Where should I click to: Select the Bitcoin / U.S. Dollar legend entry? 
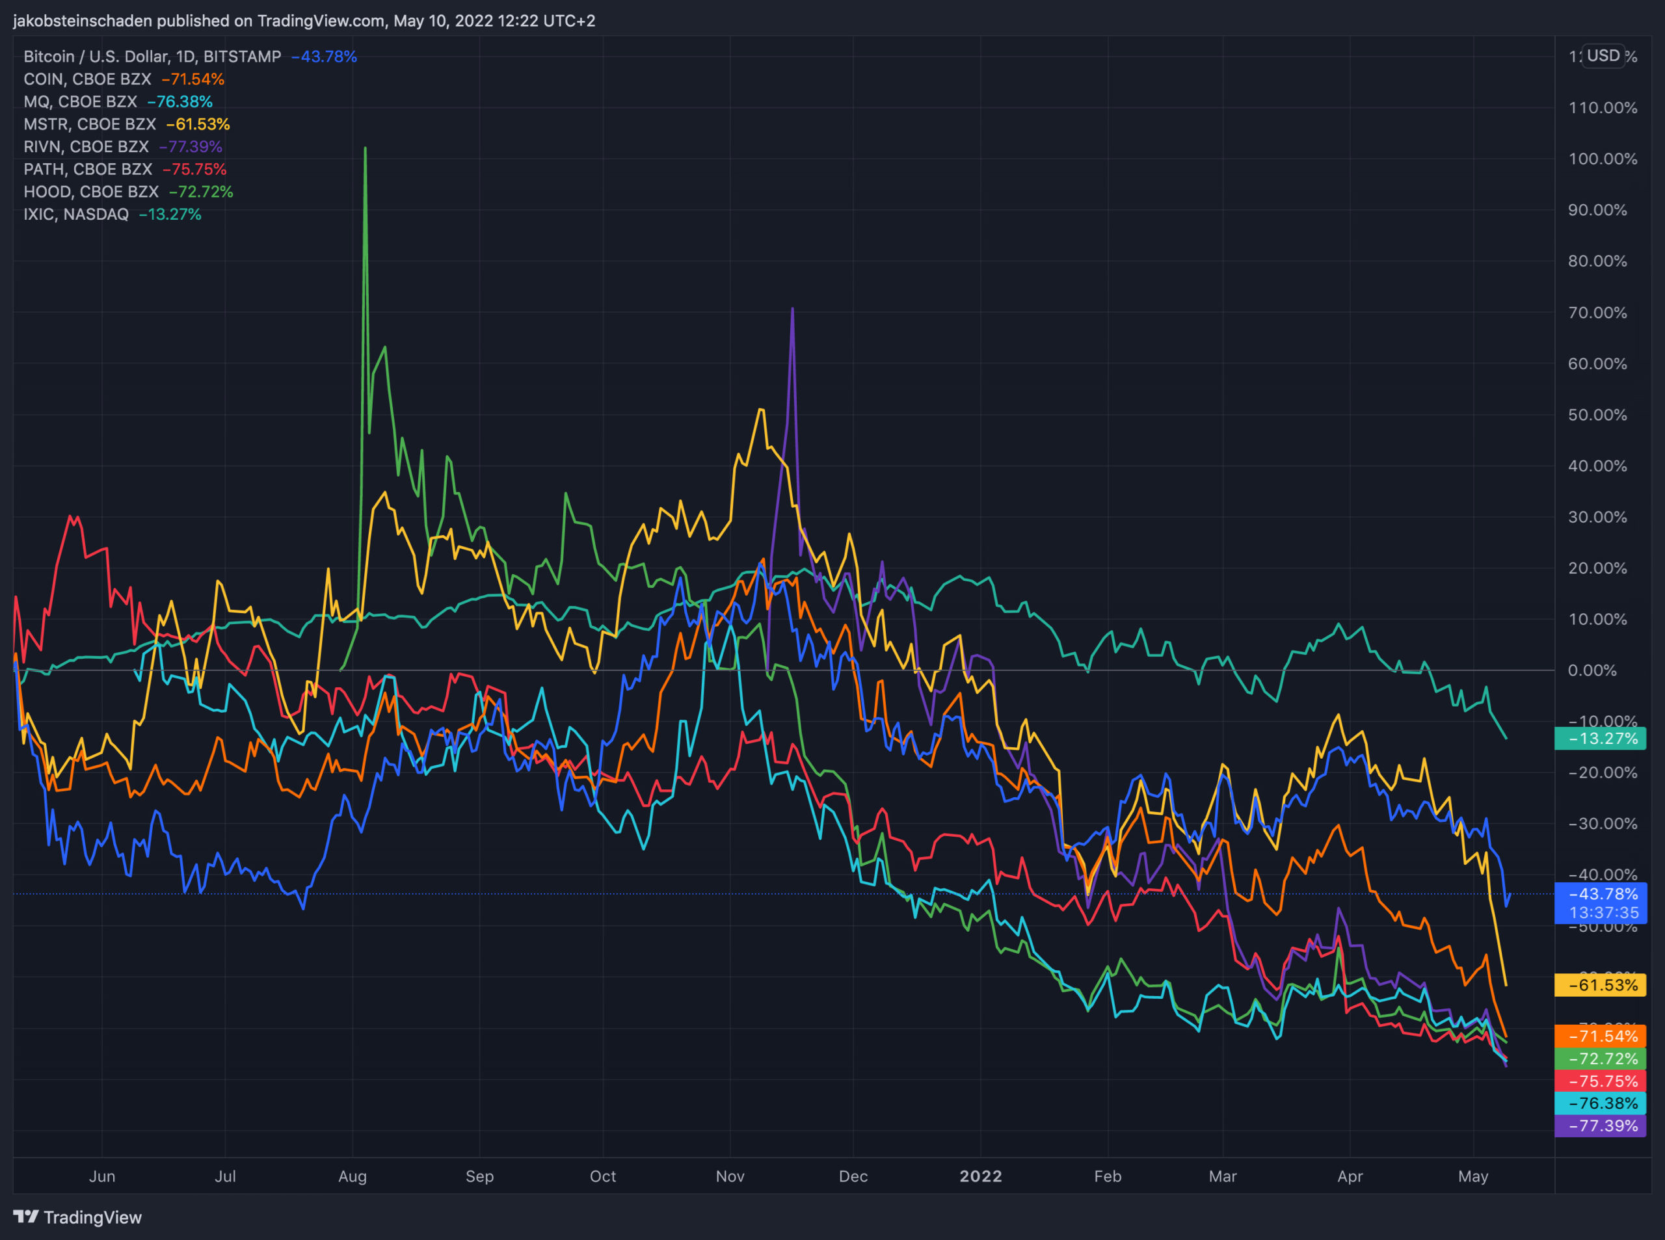pos(190,57)
